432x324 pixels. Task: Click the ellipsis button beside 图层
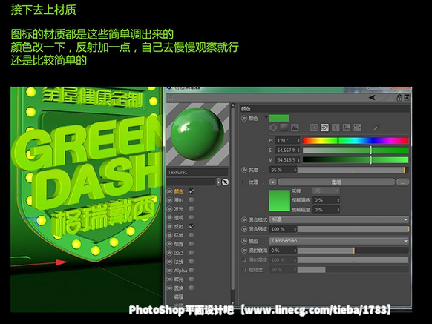click(402, 182)
